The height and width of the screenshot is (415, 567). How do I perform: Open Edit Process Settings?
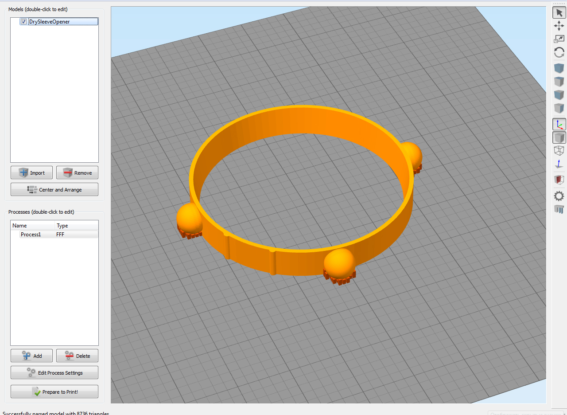click(54, 373)
